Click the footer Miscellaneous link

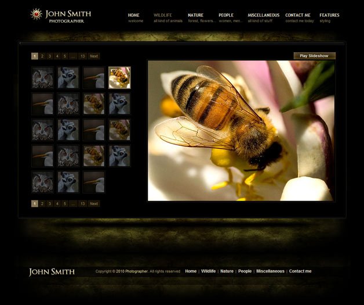coord(270,271)
